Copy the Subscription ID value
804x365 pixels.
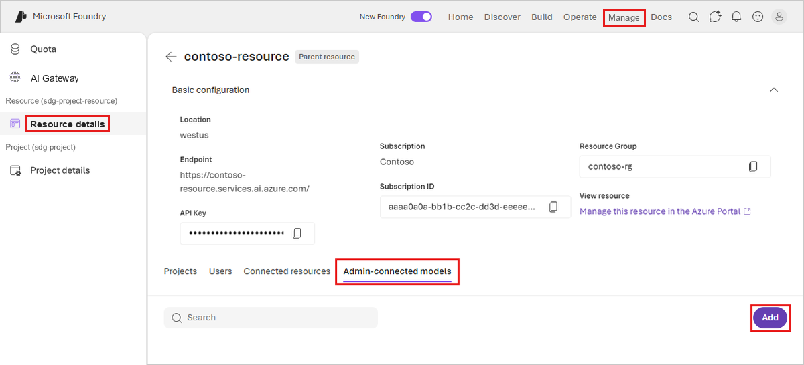pyautogui.click(x=553, y=207)
